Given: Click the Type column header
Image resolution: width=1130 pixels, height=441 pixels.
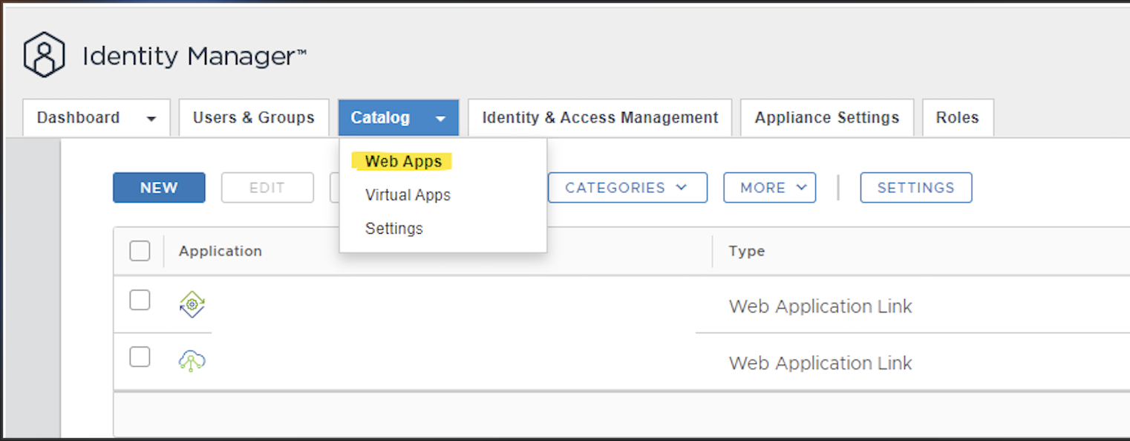Looking at the screenshot, I should pos(747,251).
